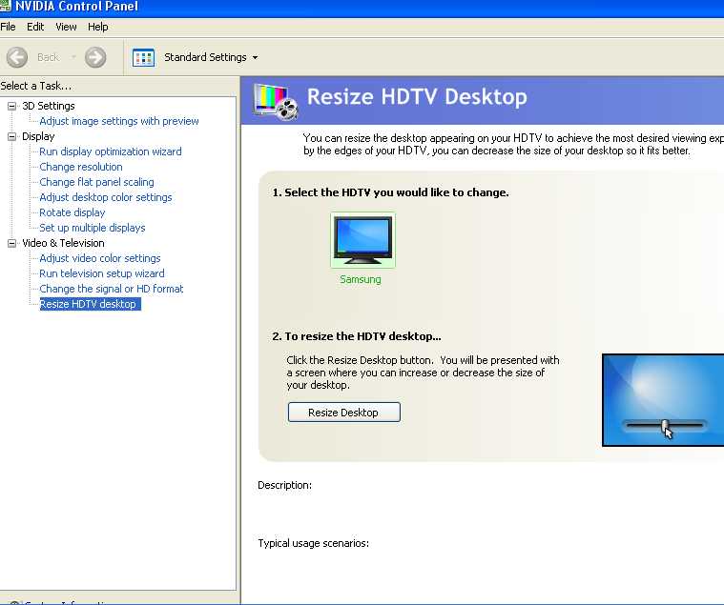Click the Display category label
The height and width of the screenshot is (605, 724).
point(38,136)
